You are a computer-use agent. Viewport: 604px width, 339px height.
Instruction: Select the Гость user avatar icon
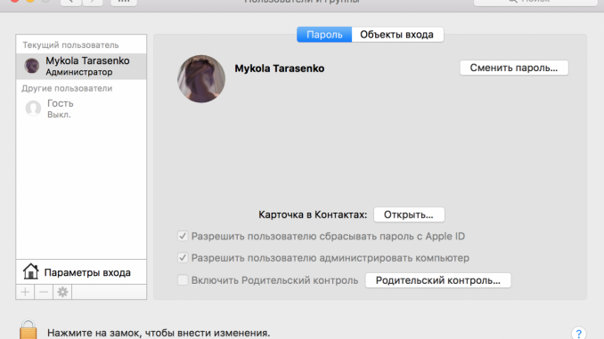click(33, 109)
